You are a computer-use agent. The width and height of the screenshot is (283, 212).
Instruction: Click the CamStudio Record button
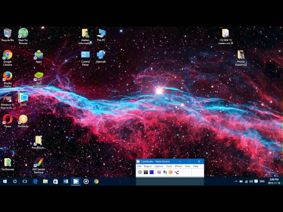(140, 172)
